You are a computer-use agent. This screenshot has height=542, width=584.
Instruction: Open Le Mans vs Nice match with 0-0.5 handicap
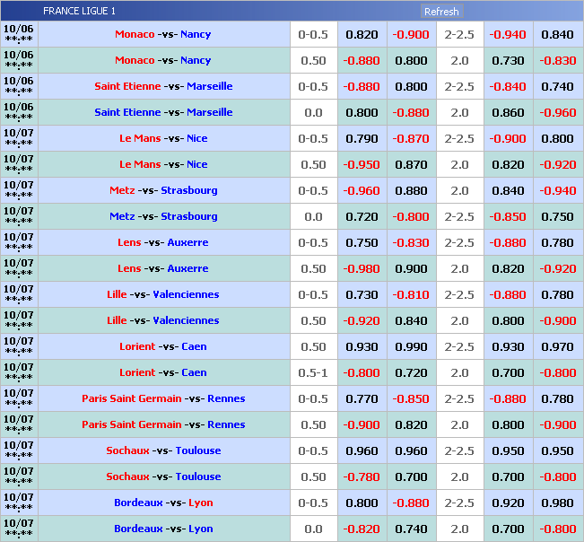point(163,138)
